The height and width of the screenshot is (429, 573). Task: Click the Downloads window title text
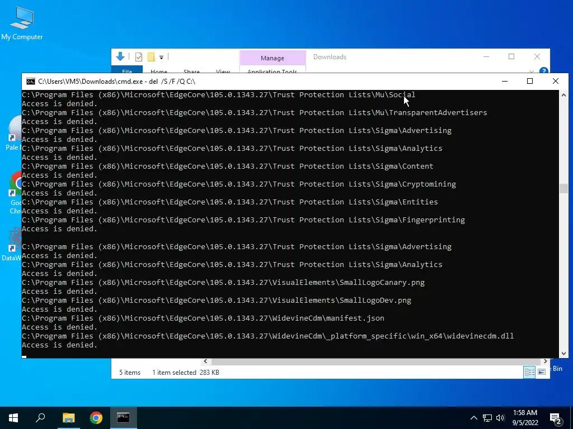point(330,57)
